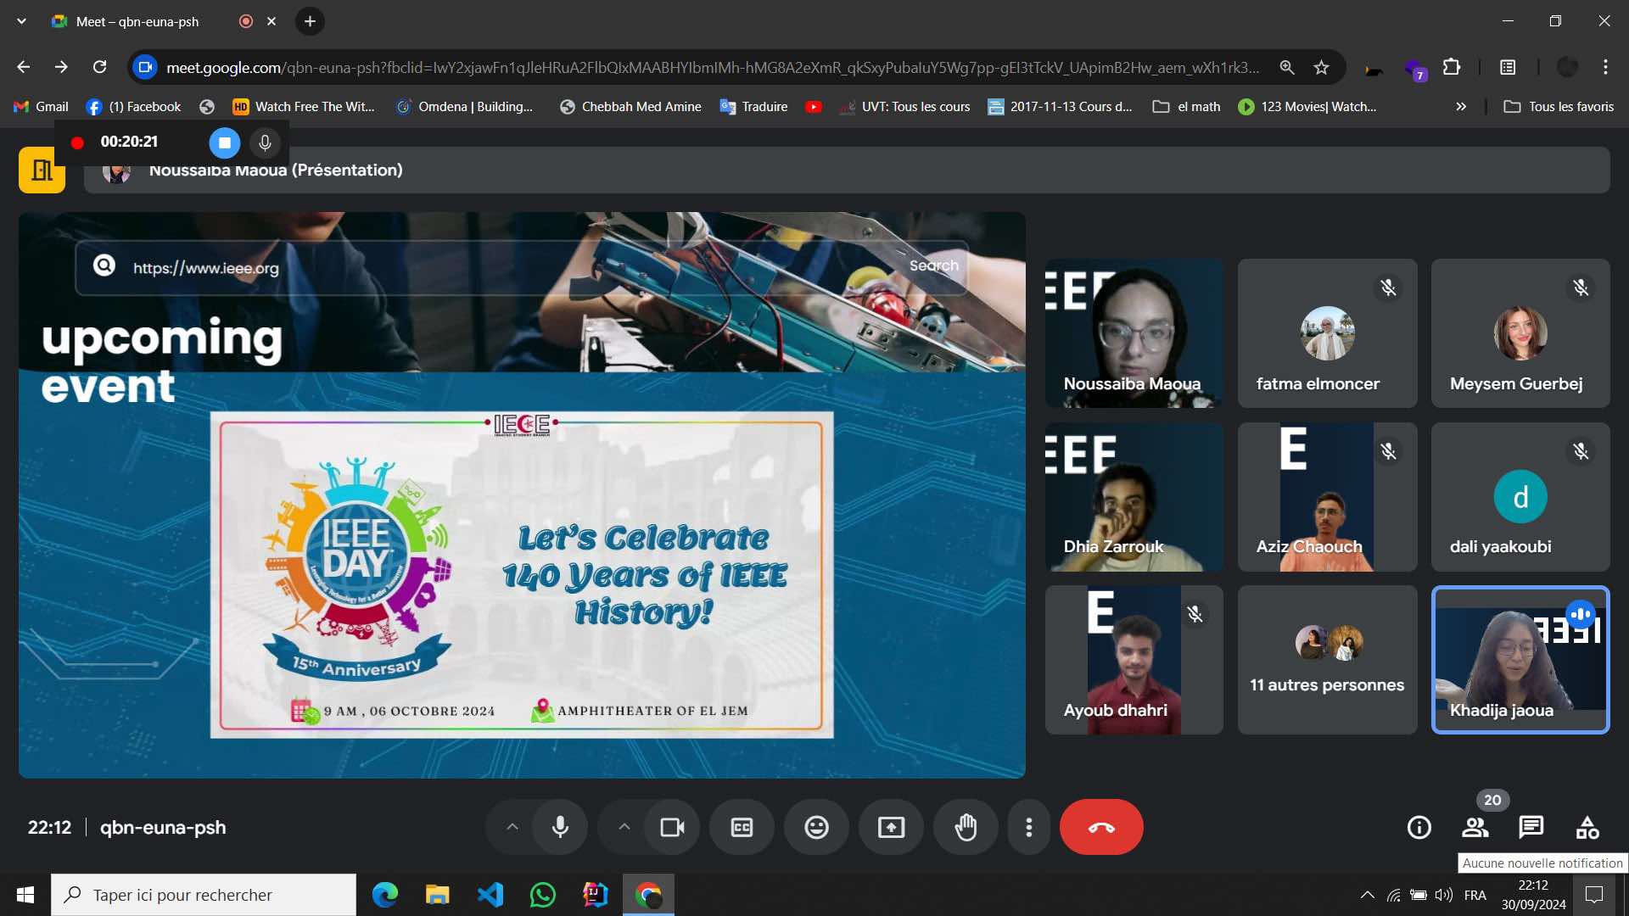Click the shared IEEE Day presentation area

(522, 495)
